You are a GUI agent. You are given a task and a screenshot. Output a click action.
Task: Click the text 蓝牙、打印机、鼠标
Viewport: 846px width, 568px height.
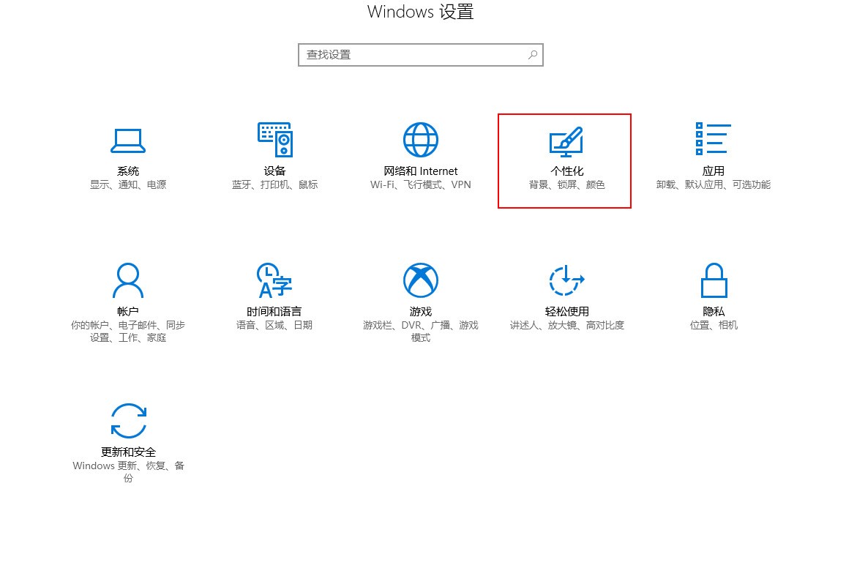(274, 184)
